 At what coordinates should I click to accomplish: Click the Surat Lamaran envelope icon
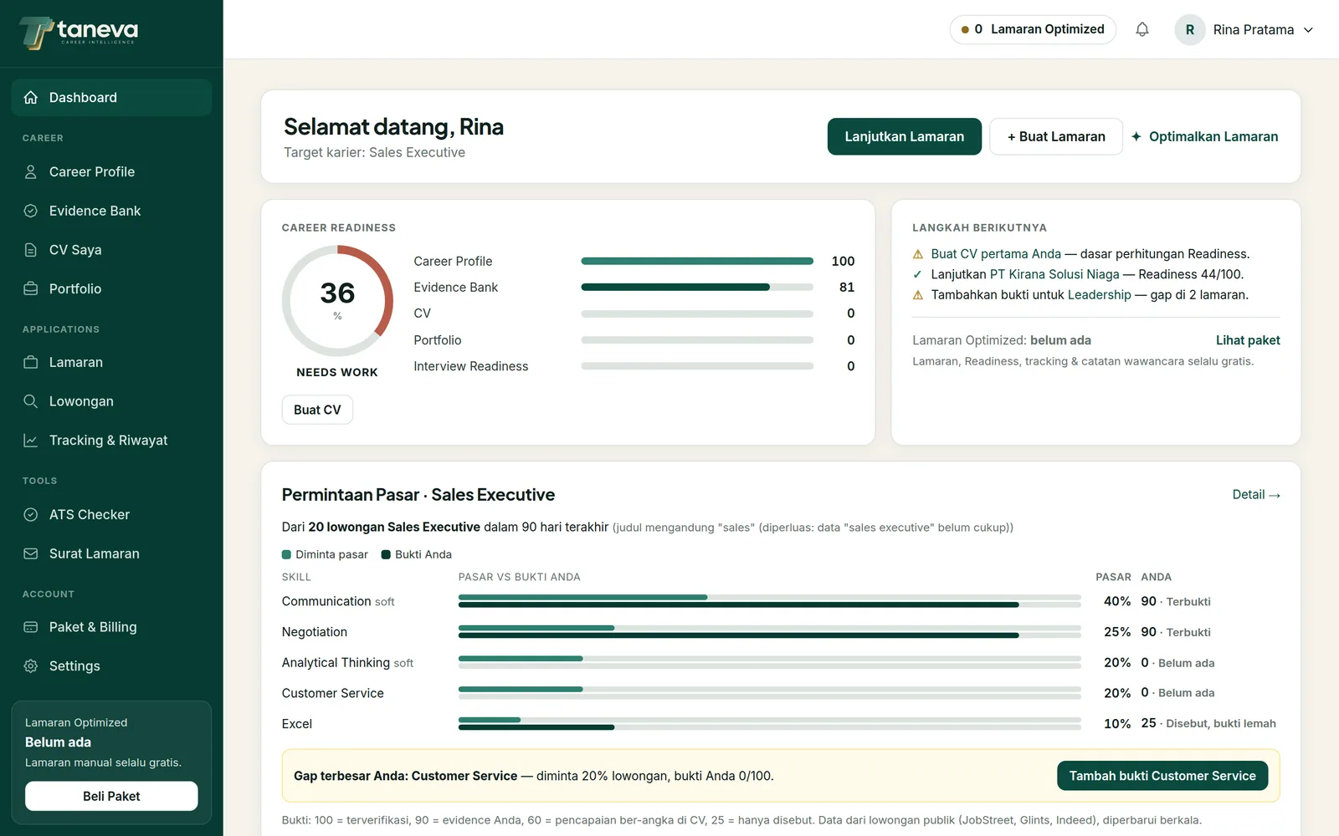point(31,553)
